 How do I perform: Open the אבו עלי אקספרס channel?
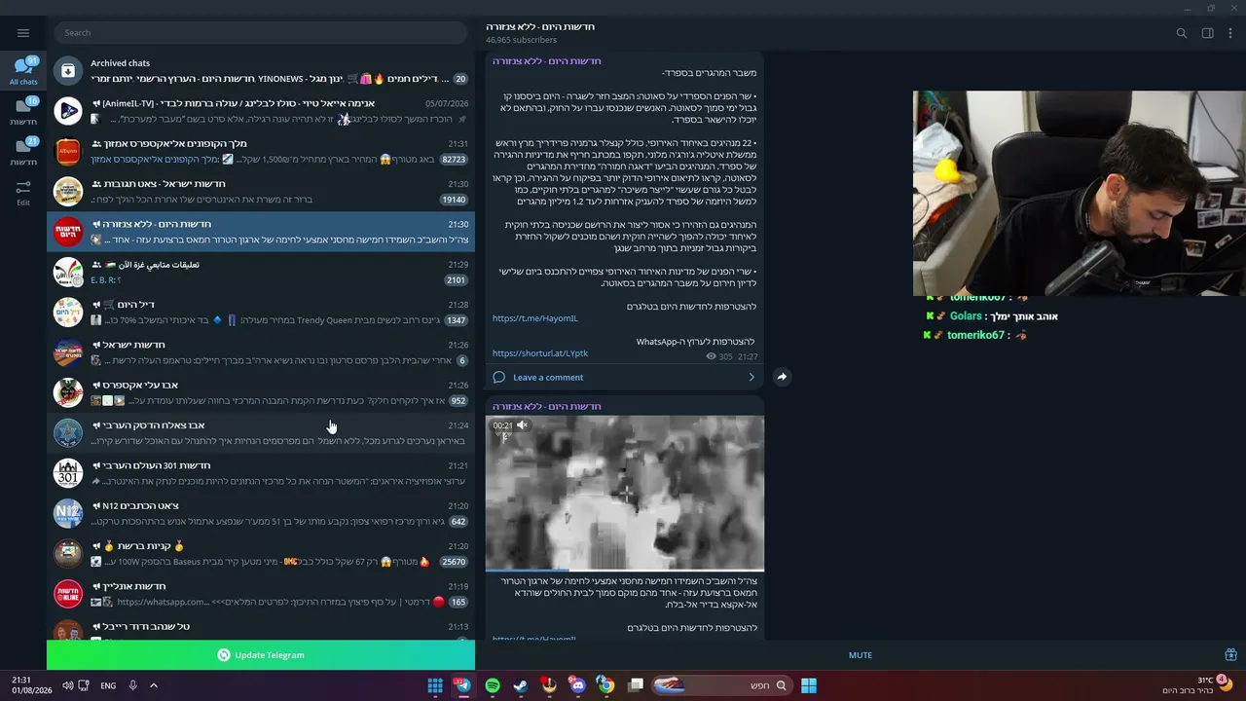pyautogui.click(x=261, y=392)
